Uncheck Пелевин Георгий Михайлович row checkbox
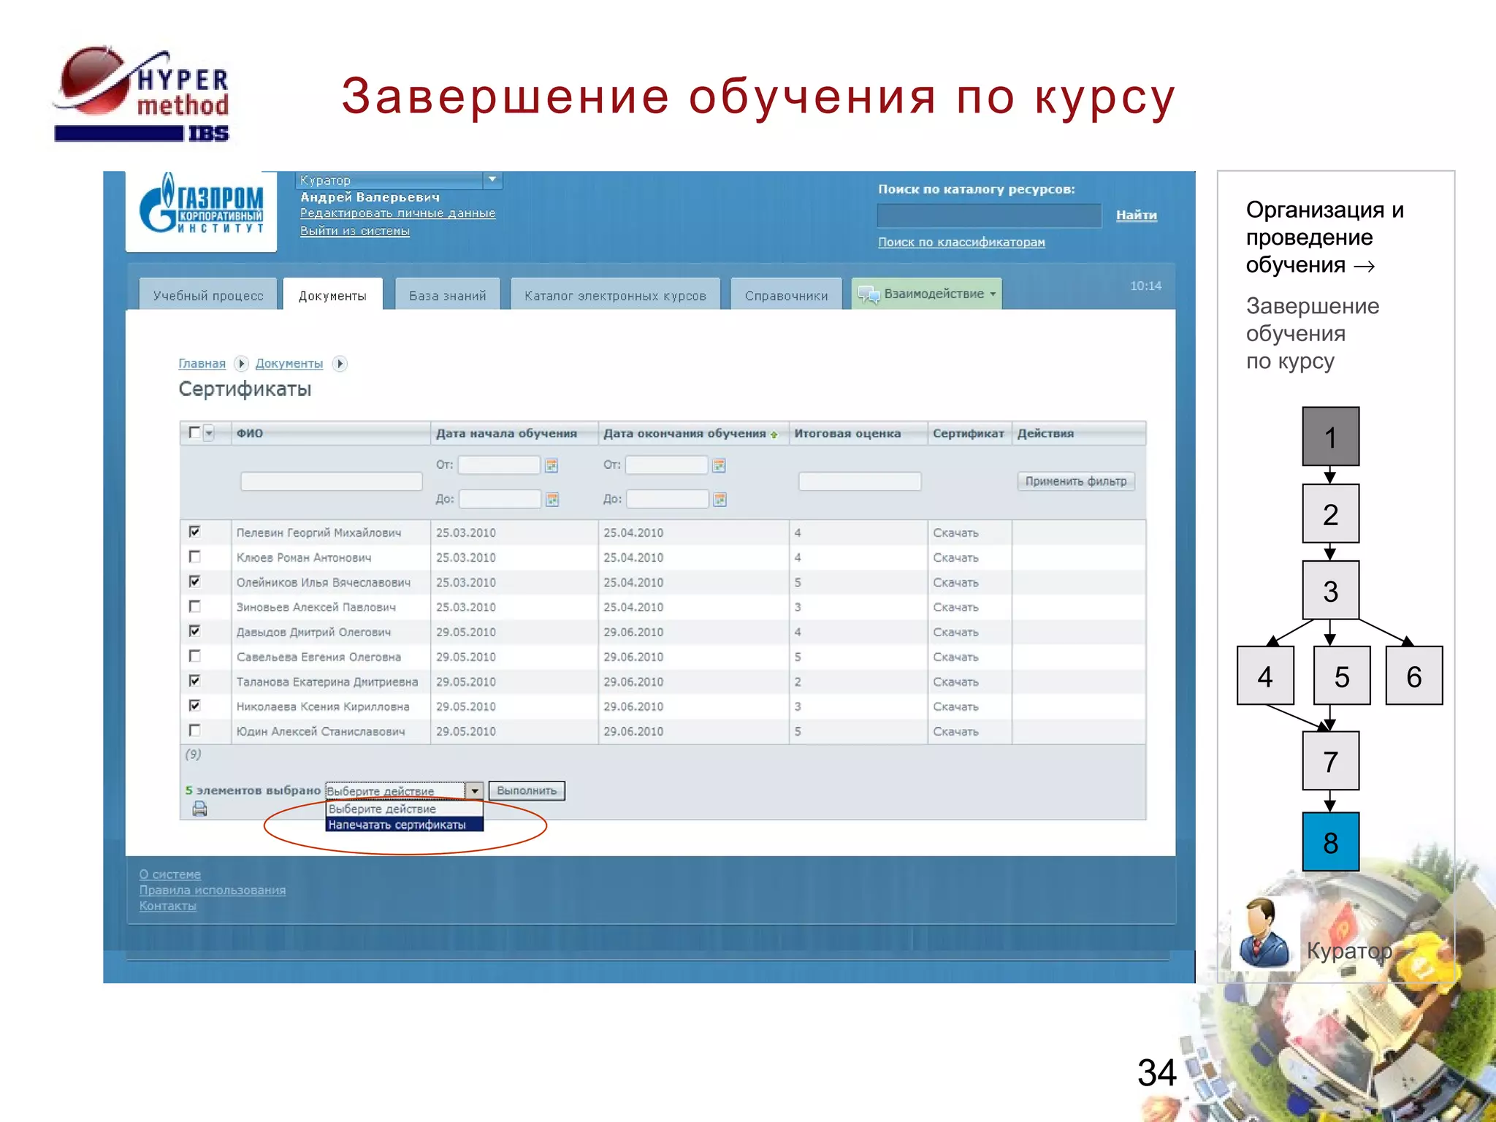 coord(194,532)
